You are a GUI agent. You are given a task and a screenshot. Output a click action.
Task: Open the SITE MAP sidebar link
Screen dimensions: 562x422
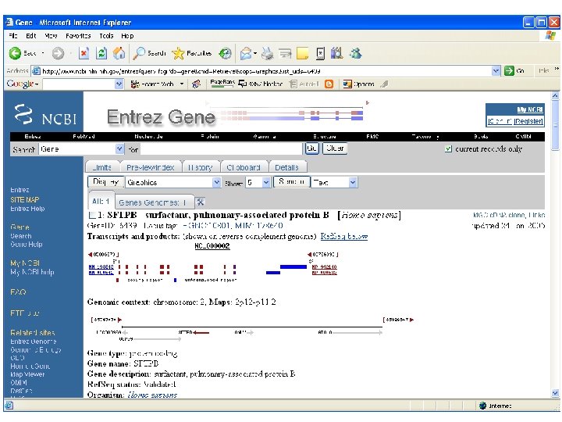pos(25,199)
